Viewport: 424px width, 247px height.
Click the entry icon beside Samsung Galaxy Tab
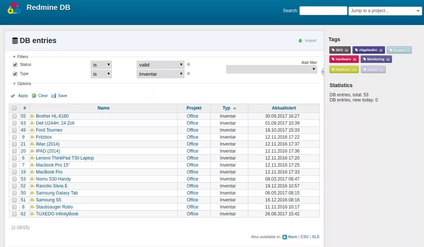tap(33, 193)
